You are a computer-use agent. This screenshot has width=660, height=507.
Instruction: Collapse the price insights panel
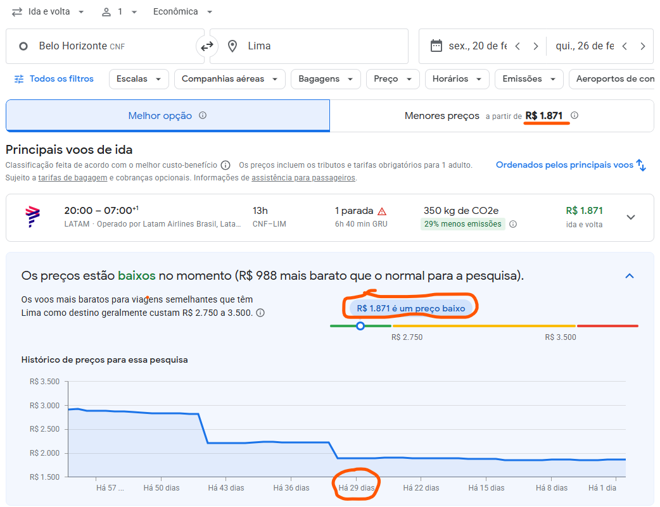629,276
